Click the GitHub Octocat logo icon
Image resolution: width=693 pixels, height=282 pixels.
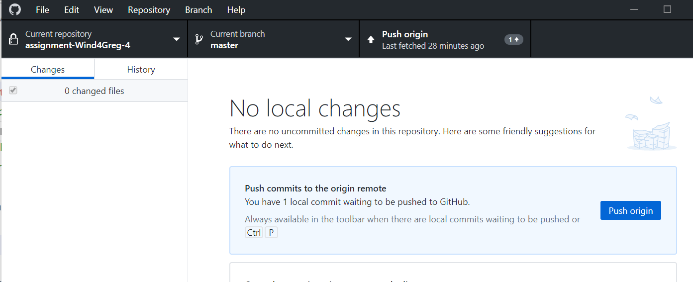[x=15, y=10]
